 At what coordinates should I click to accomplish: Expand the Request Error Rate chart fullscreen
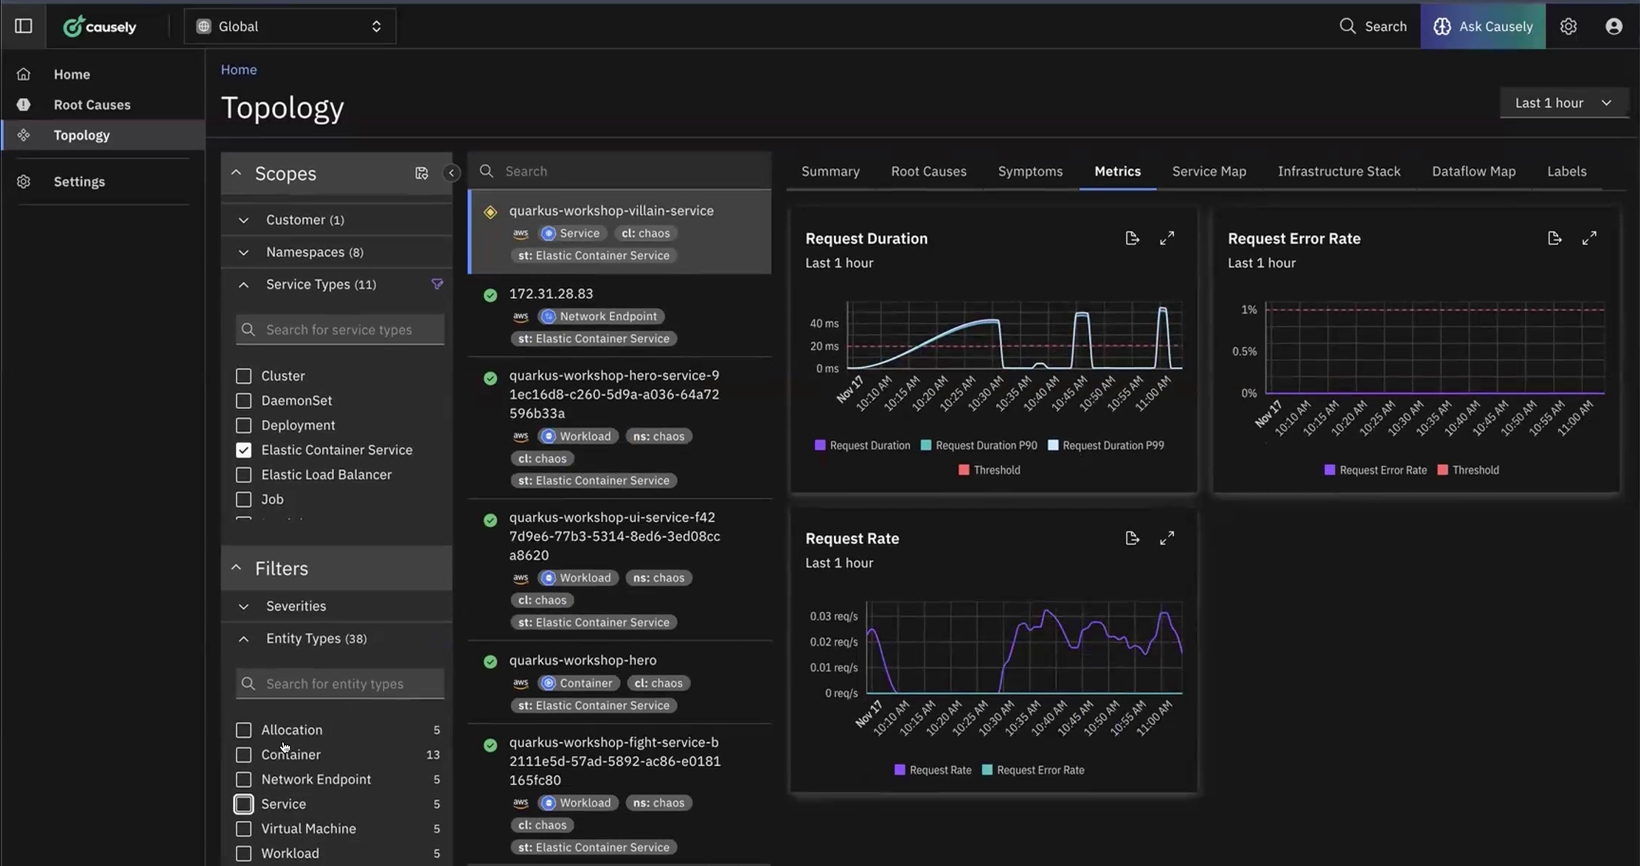click(1589, 238)
